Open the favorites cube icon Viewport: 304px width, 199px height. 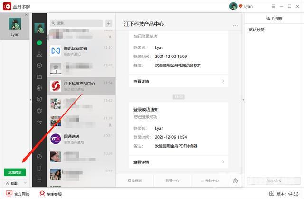[39, 66]
